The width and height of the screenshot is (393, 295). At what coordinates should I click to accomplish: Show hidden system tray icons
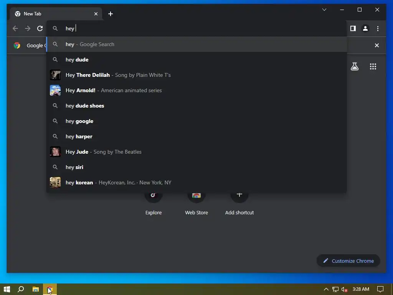[326, 289]
